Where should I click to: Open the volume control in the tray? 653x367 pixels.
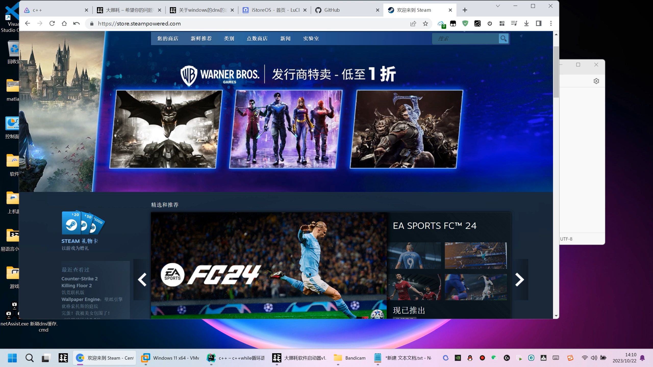pyautogui.click(x=594, y=358)
